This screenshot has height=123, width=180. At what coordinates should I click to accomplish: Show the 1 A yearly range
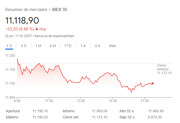coord(83,46)
